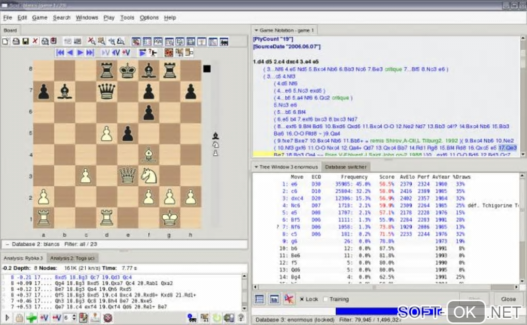Click the trial mode question-mark icon

click(152, 53)
